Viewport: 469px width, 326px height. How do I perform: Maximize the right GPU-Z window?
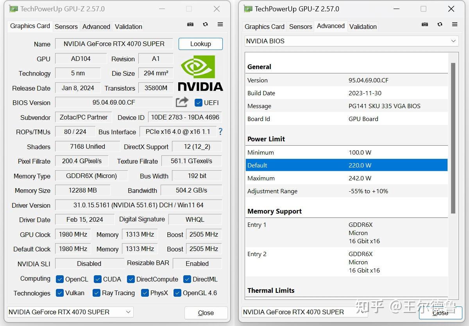click(x=423, y=9)
